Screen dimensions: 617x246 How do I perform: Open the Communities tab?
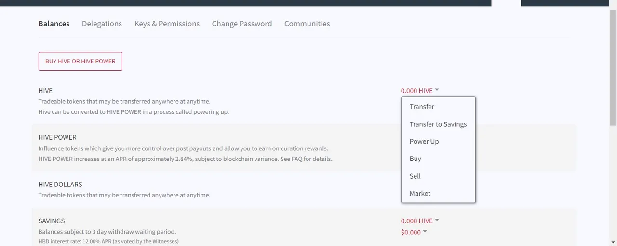[307, 24]
